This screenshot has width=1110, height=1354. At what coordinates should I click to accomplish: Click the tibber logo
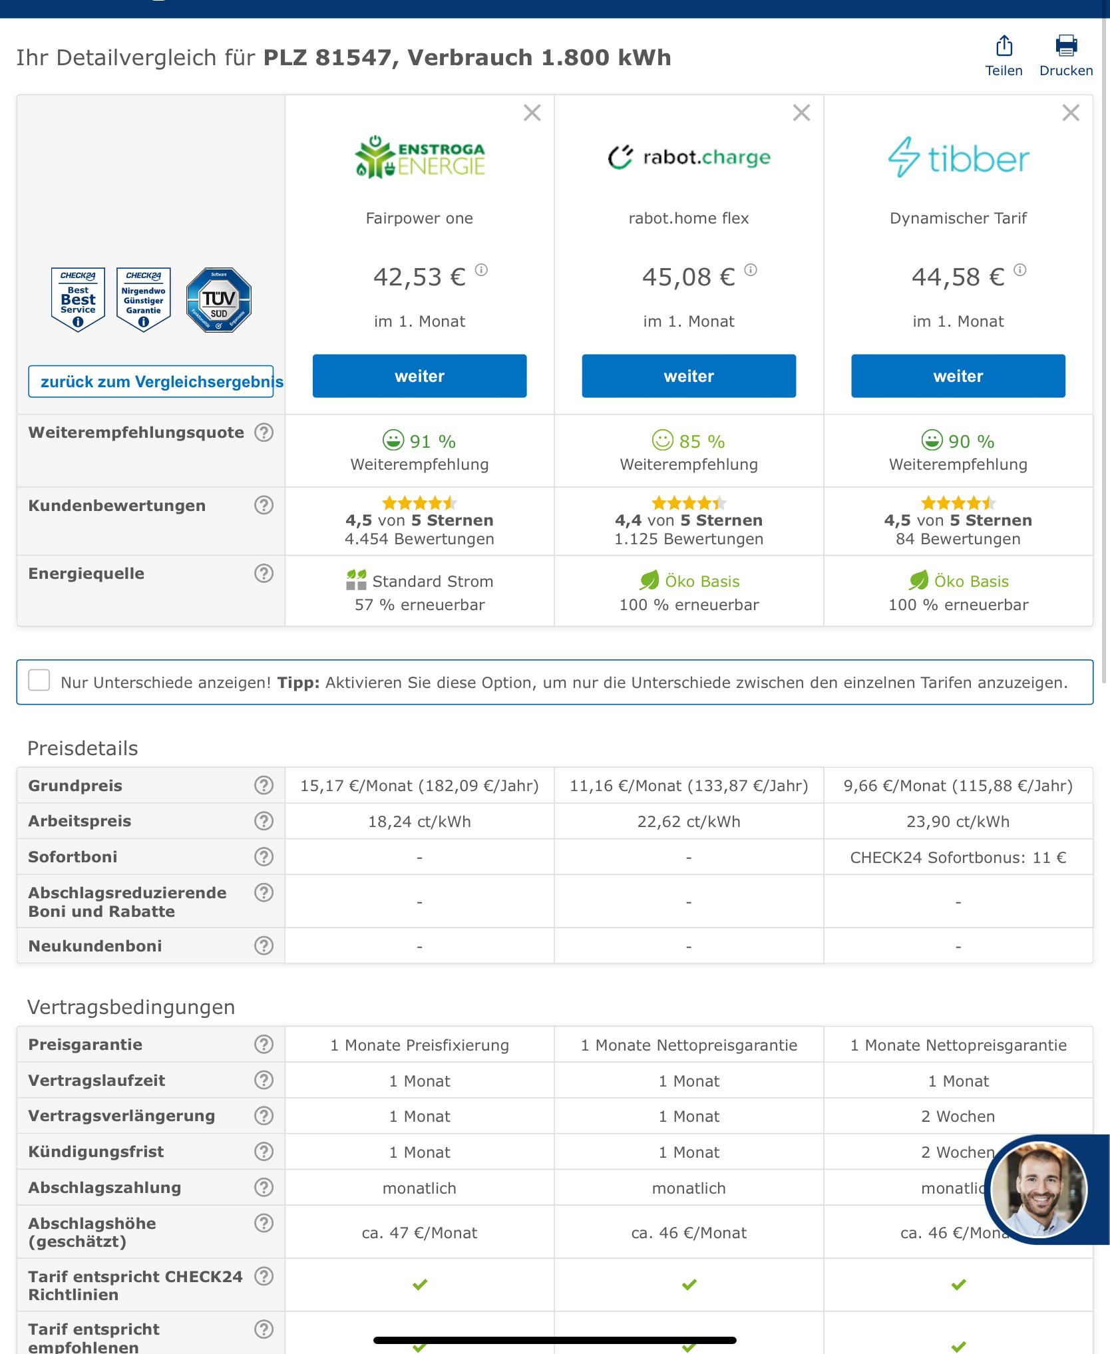click(x=958, y=158)
